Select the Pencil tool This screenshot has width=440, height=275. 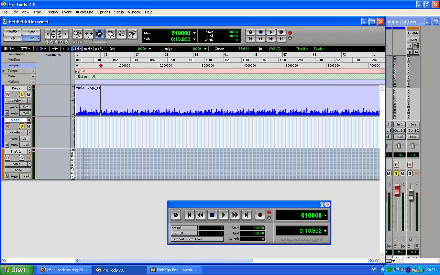pos(132,34)
